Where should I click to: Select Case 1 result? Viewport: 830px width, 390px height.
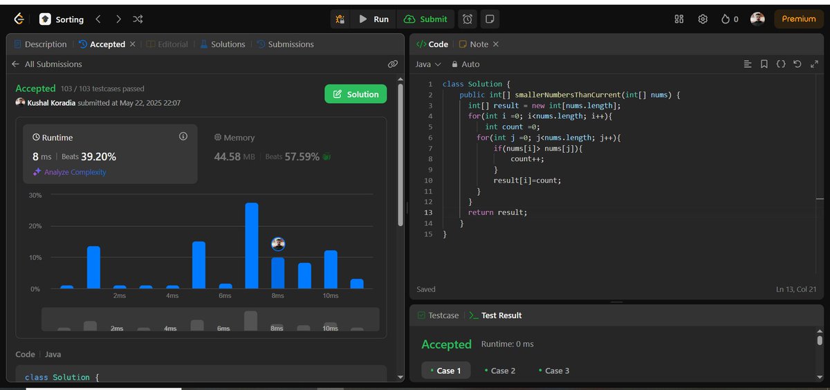point(446,371)
